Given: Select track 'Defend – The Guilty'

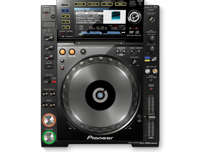Looking at the screenshot, I should [89, 11].
